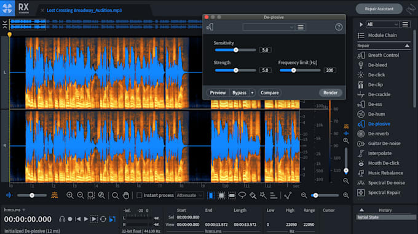Select the grab hand tool

point(125,195)
